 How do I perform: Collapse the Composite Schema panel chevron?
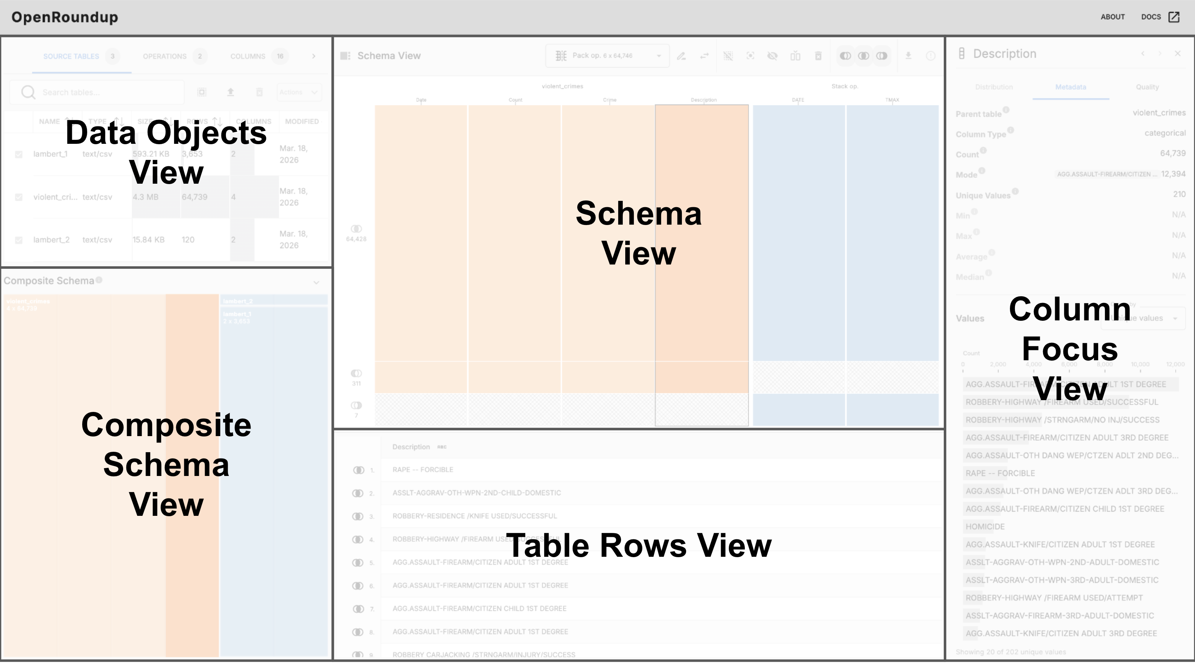pos(316,283)
